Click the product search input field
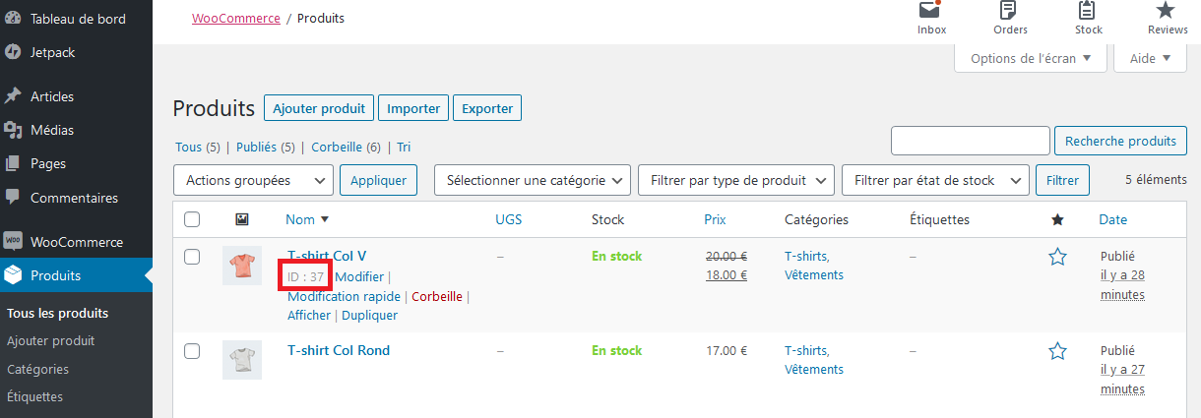Viewport: 1201px width, 418px height. (970, 141)
